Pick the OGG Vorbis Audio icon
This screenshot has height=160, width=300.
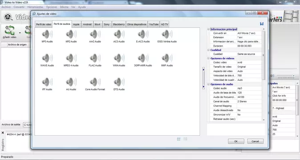point(167,35)
